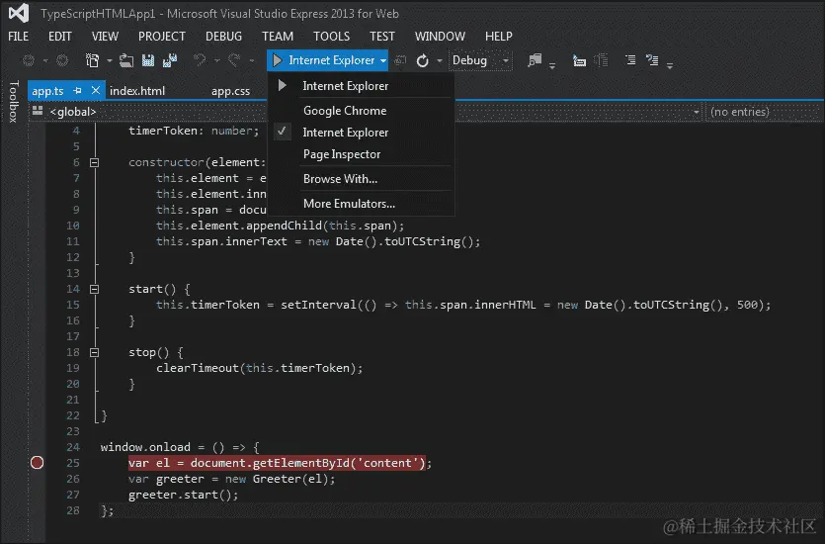Open the VIEW menu
Image resolution: width=825 pixels, height=544 pixels.
click(106, 37)
